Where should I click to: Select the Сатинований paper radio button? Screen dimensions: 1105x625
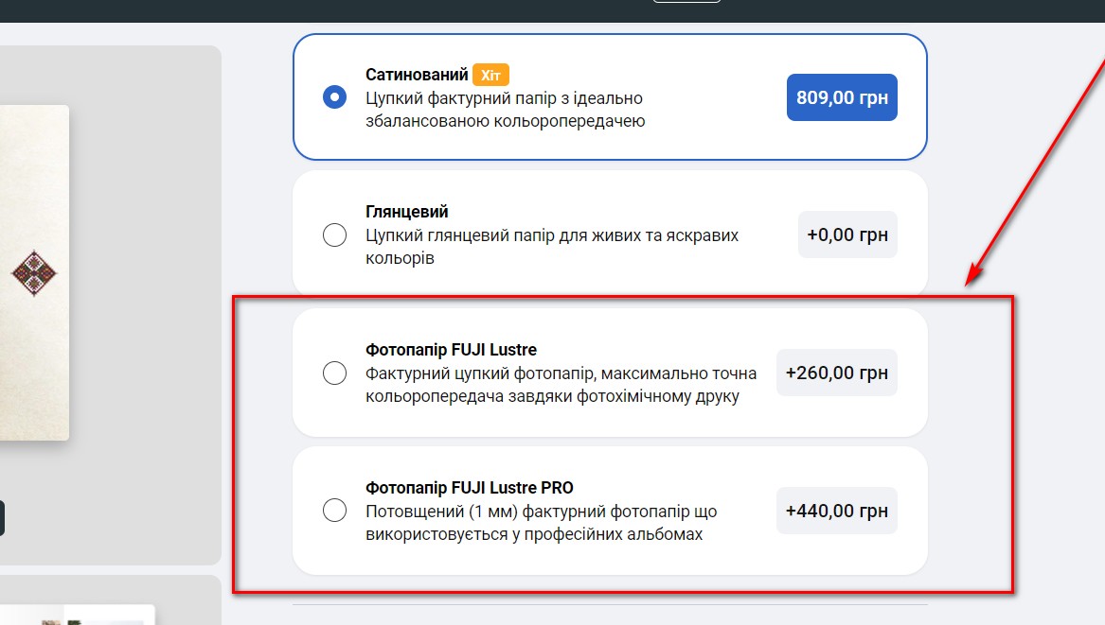coord(334,96)
